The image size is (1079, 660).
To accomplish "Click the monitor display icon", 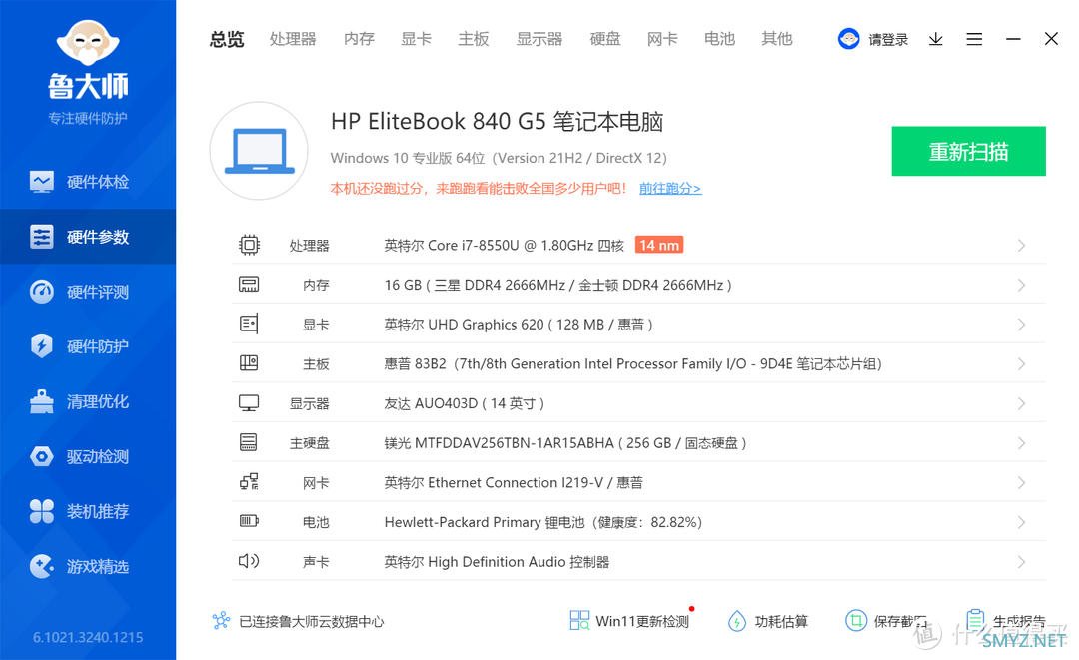I will 249,402.
